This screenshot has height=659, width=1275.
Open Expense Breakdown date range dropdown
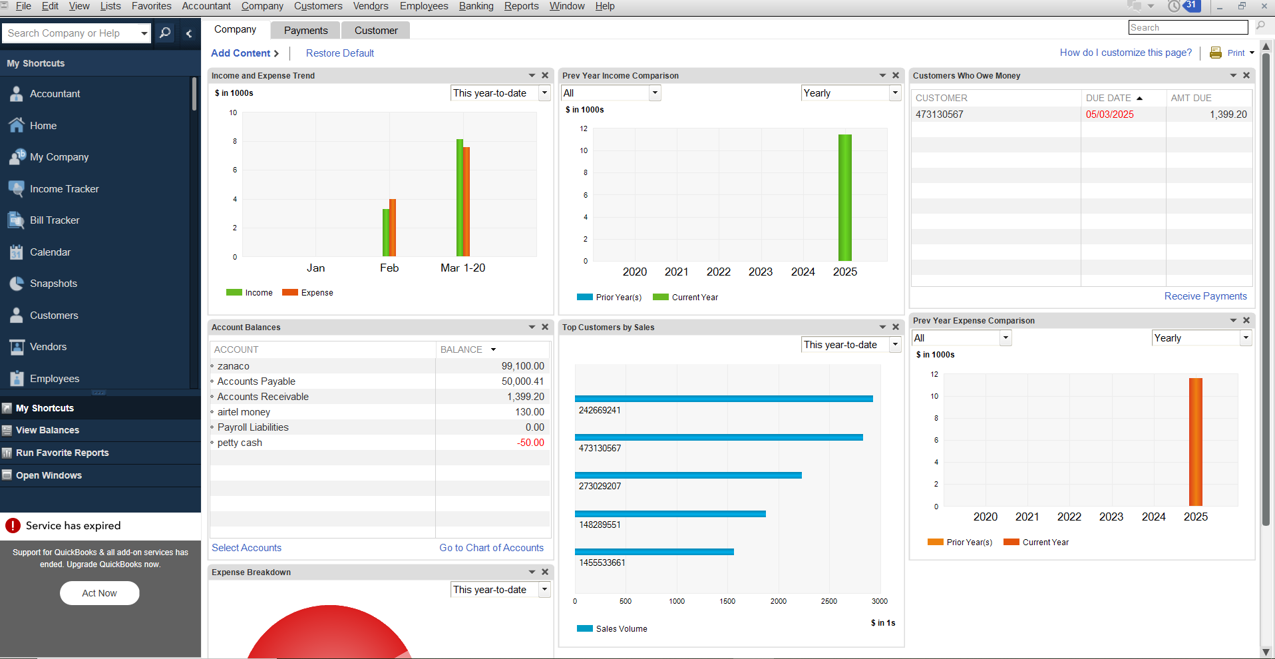544,590
